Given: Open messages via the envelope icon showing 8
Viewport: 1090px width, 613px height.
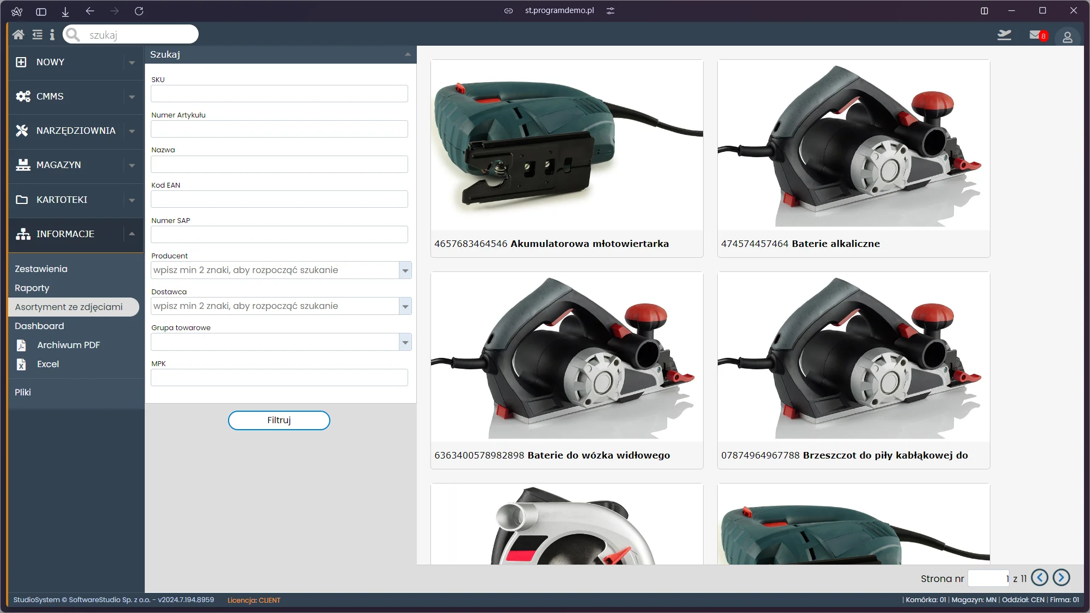Looking at the screenshot, I should click(x=1036, y=35).
